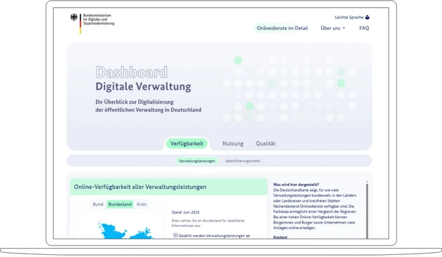The image size is (442, 257).
Task: Expand the Über uns dropdown
Action: tap(333, 28)
